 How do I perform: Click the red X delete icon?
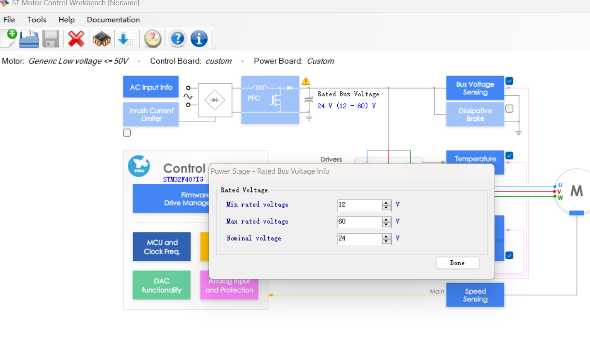point(76,38)
